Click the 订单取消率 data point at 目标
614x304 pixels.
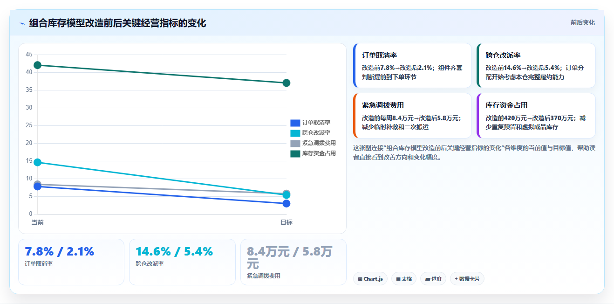[287, 204]
